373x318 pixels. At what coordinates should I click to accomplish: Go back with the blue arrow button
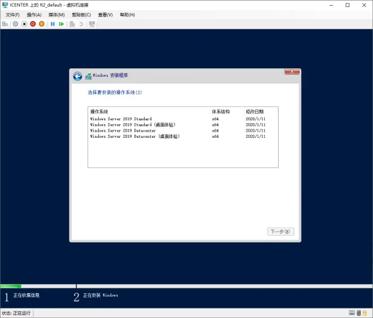77,76
